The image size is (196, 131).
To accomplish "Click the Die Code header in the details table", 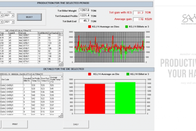I will tap(12, 79).
